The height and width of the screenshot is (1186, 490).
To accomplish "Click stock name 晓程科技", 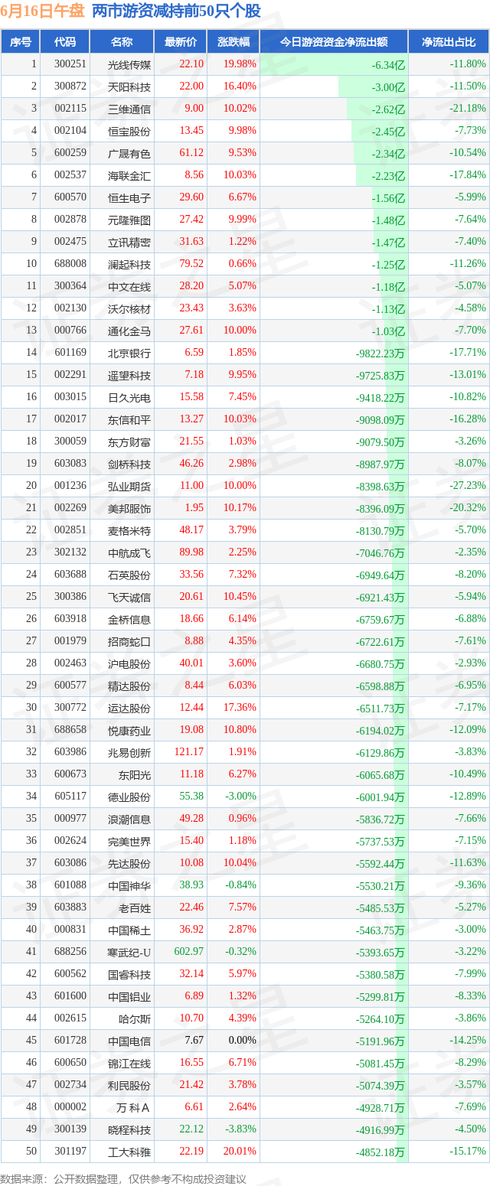I will [x=129, y=1129].
